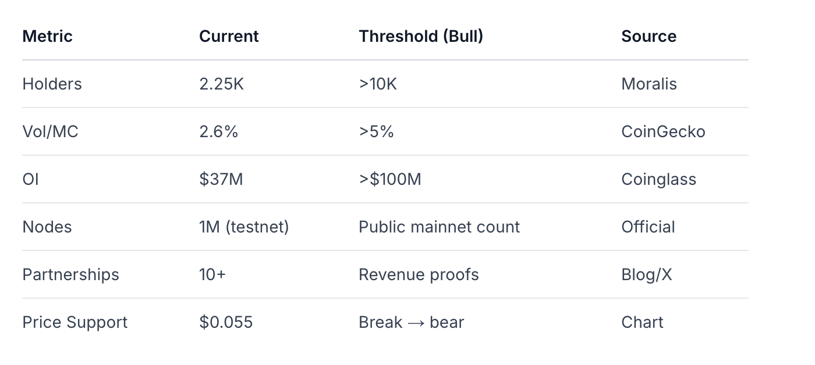This screenshot has height=365, width=815.
Task: Click the Public mainnet count cell
Action: (439, 227)
